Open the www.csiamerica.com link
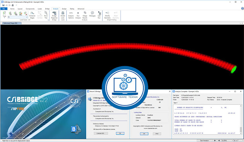Viewport: 244px width, 142px height. (x=150, y=128)
